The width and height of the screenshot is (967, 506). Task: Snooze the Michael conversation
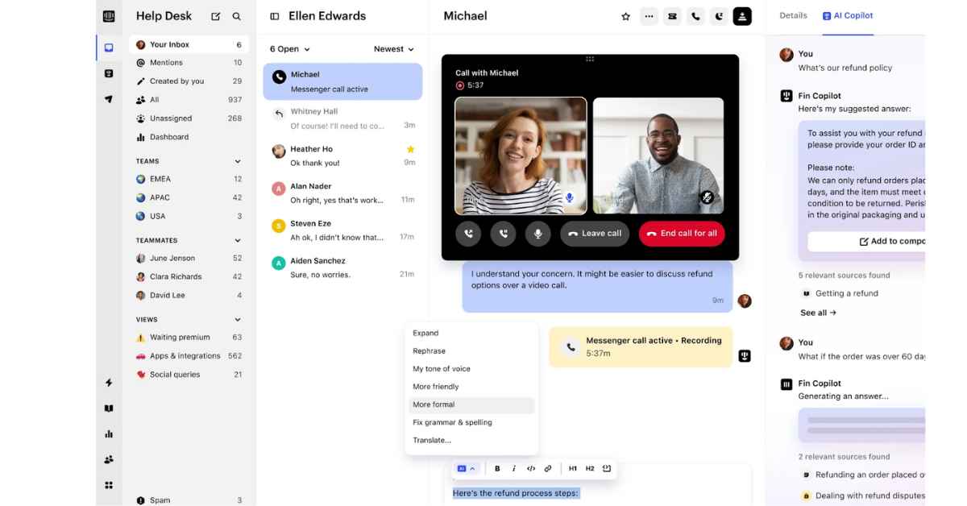pos(719,15)
